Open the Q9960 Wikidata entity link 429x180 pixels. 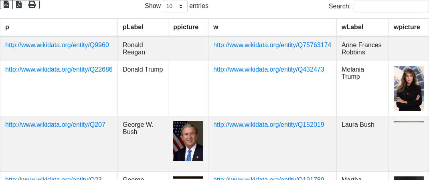[x=57, y=45]
